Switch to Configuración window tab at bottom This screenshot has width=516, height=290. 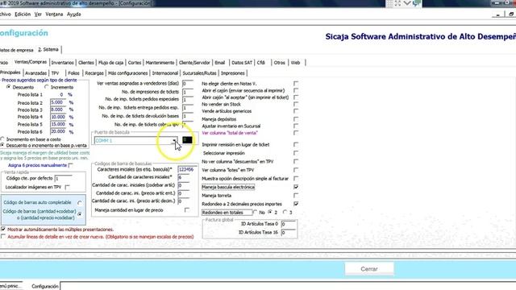coord(45,287)
